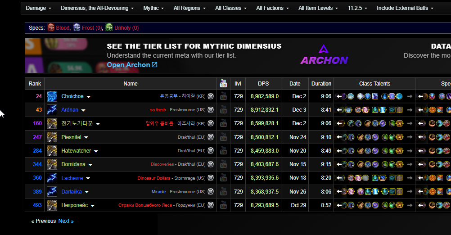Sort table by Date column

point(295,84)
